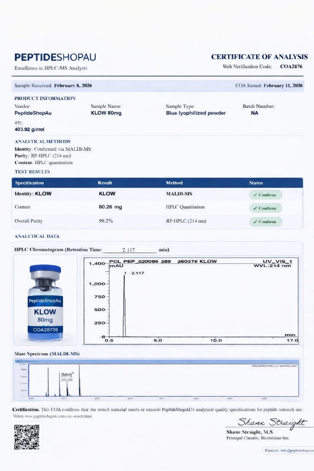Click the 99.2% purity result
Screen dimensions: 314x471
tap(106, 221)
